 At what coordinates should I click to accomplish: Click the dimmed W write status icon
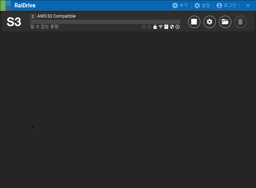tap(149, 27)
